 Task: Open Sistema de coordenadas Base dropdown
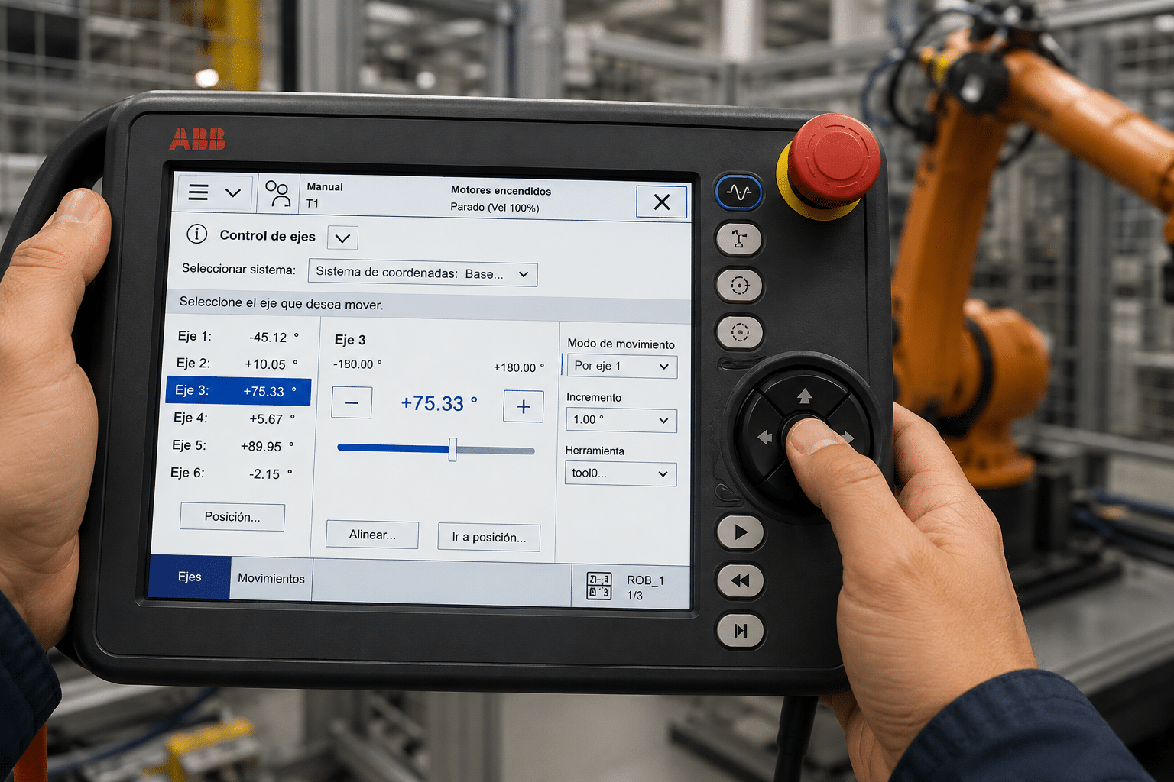423,273
